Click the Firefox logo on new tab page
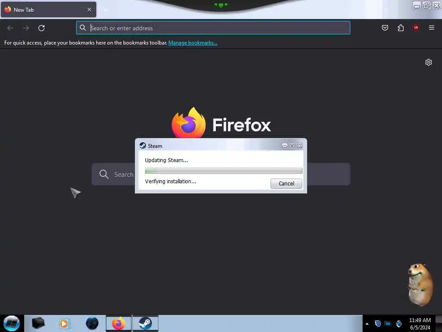This screenshot has width=442, height=332. [x=189, y=122]
